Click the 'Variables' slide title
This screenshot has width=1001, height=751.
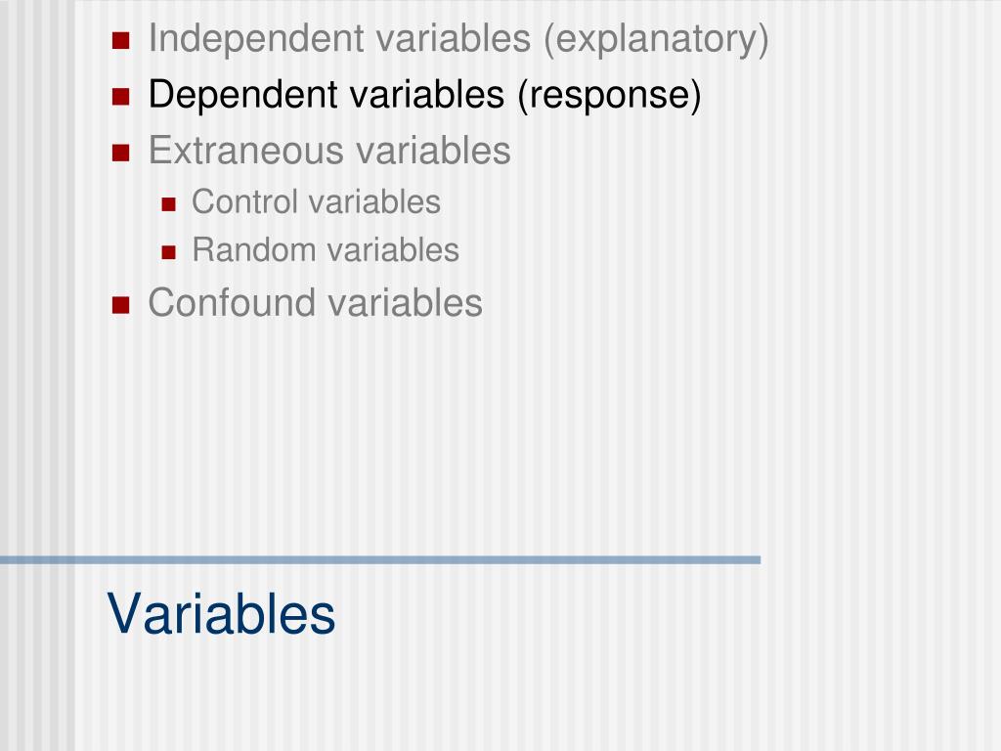coord(221,614)
